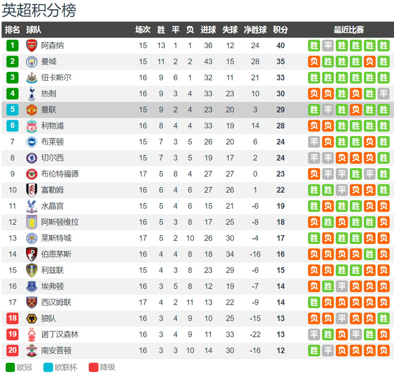Click the Tottenham cockerel crest
The image size is (394, 376).
(x=31, y=94)
